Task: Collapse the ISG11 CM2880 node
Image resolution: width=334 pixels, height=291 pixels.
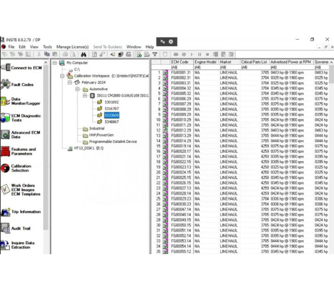Action: coord(85,95)
